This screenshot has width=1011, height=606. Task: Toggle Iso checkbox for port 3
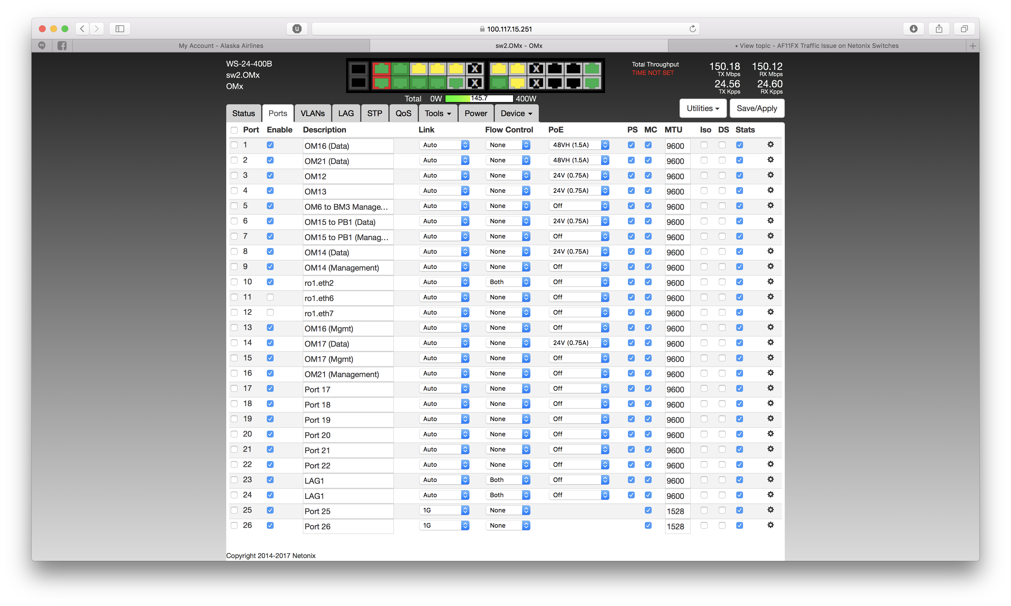click(x=704, y=176)
